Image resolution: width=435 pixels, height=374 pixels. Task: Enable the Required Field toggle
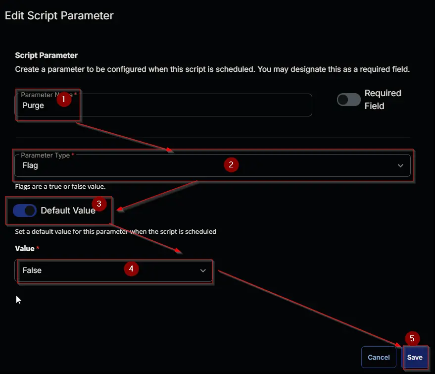(349, 100)
